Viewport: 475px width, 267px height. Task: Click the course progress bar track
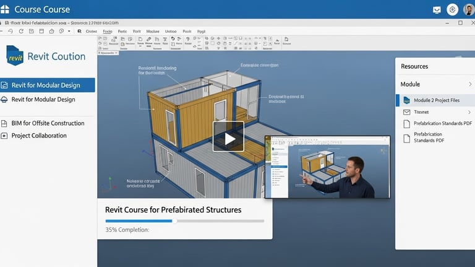click(x=185, y=221)
